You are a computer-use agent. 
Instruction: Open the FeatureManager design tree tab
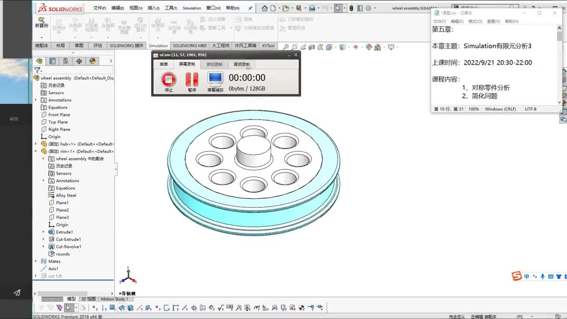(x=39, y=61)
